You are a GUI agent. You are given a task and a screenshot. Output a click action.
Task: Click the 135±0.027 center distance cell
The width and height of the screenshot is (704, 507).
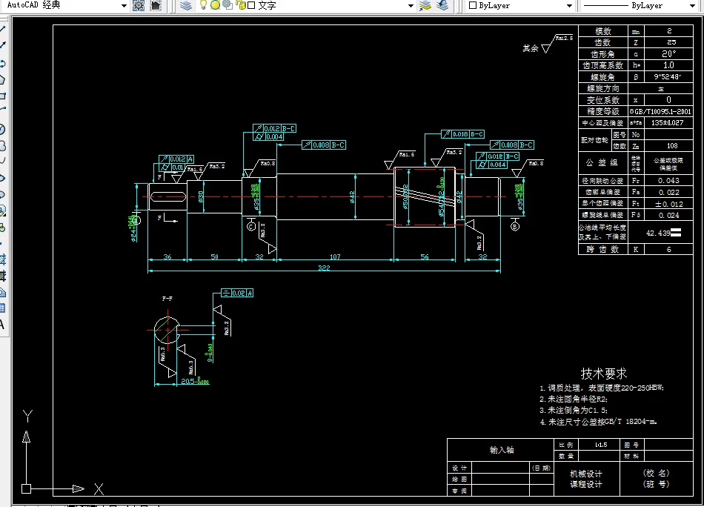[668, 122]
